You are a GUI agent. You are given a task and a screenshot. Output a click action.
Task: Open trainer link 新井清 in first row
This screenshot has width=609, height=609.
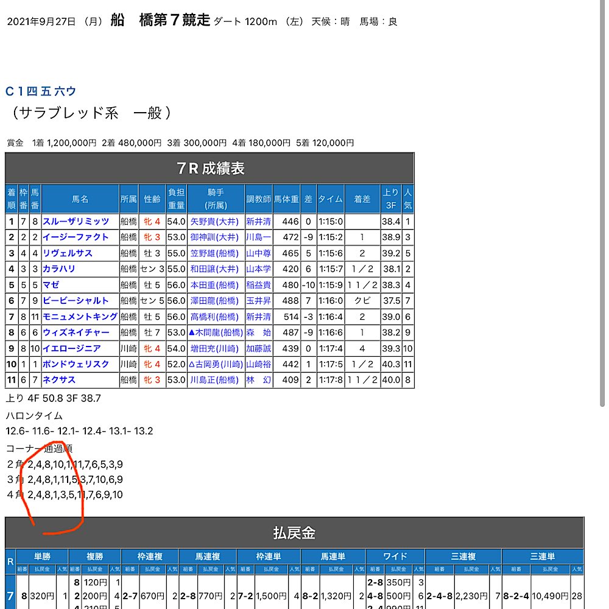point(258,222)
